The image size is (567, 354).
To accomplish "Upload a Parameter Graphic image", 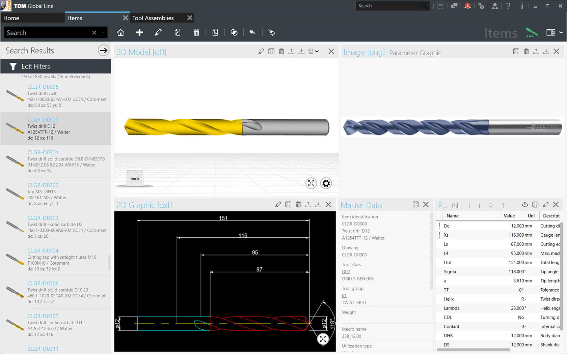I will tap(536, 52).
